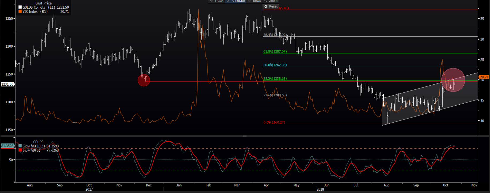Viewport: 490px width, 193px height.
Task: Enable the Track crosshair tool
Action: click(x=216, y=1)
